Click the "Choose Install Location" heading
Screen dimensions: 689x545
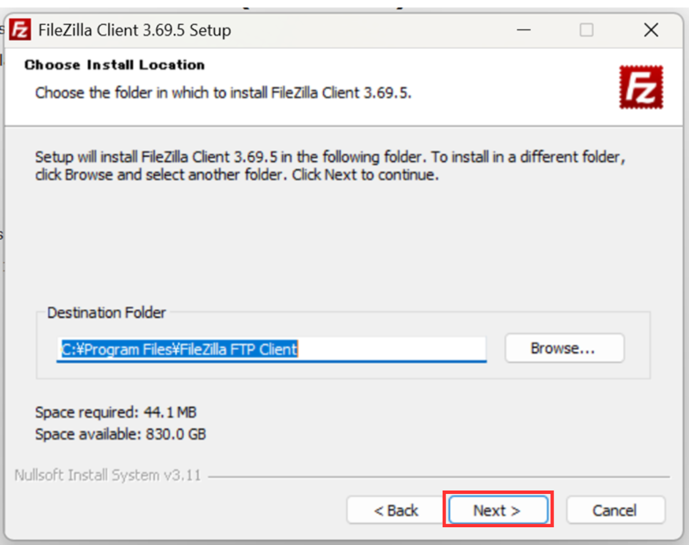pos(114,65)
